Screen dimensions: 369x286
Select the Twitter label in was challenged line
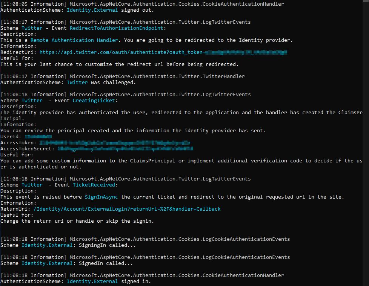click(x=77, y=82)
